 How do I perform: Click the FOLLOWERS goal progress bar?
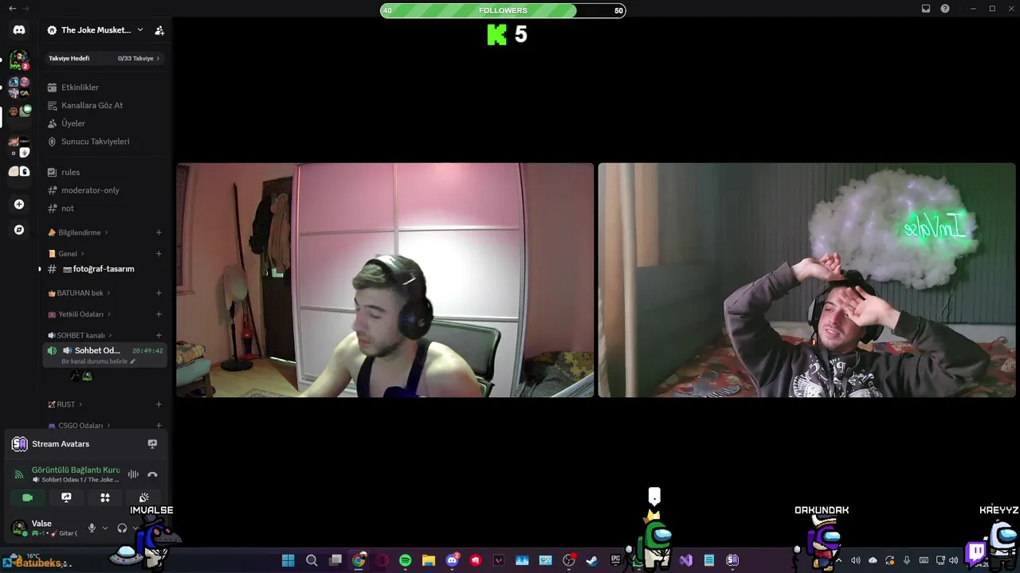coord(503,10)
